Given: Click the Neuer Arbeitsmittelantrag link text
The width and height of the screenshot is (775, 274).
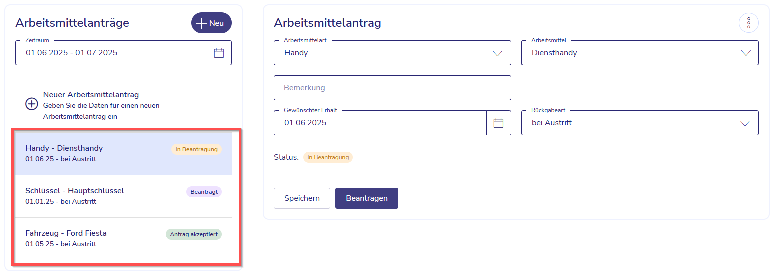Looking at the screenshot, I should tap(91, 95).
